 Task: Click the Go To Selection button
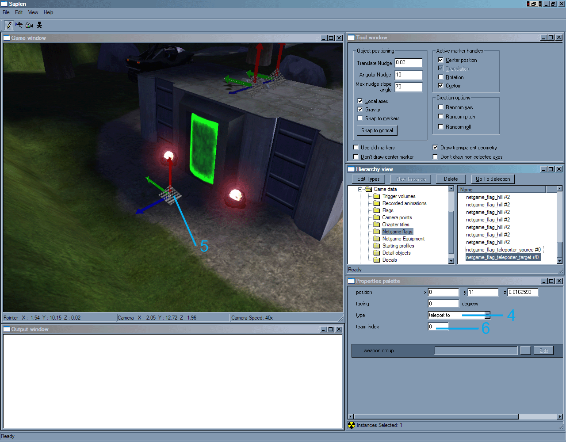pyautogui.click(x=493, y=179)
